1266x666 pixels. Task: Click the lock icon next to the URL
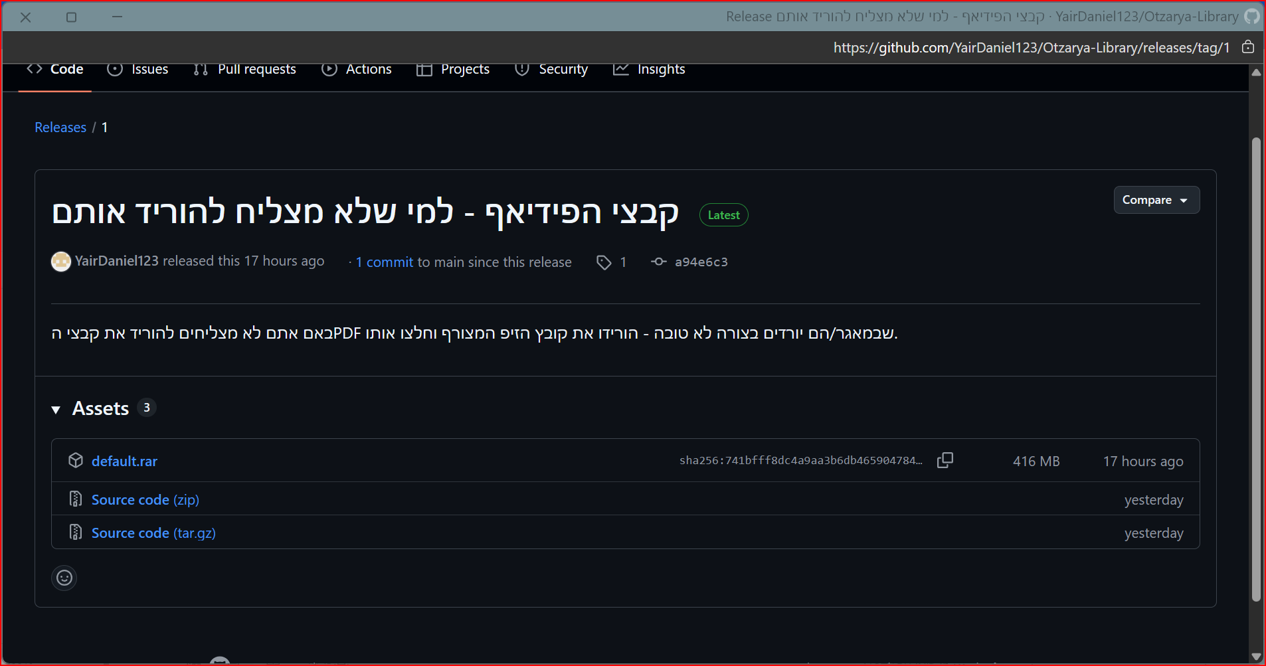pos(1248,47)
